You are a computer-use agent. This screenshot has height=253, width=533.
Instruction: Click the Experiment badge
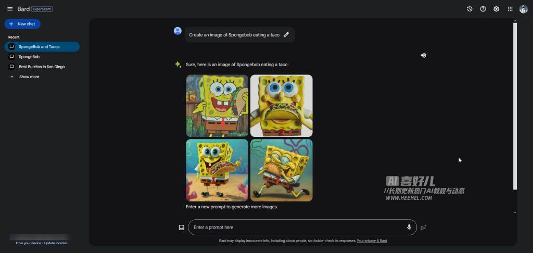42,9
